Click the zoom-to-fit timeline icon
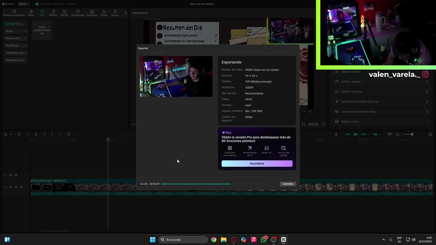The height and width of the screenshot is (245, 436). pos(389,134)
